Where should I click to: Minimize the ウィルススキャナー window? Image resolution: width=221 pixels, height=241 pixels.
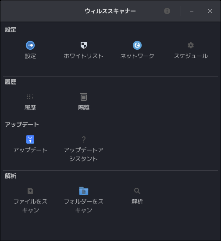click(192, 11)
